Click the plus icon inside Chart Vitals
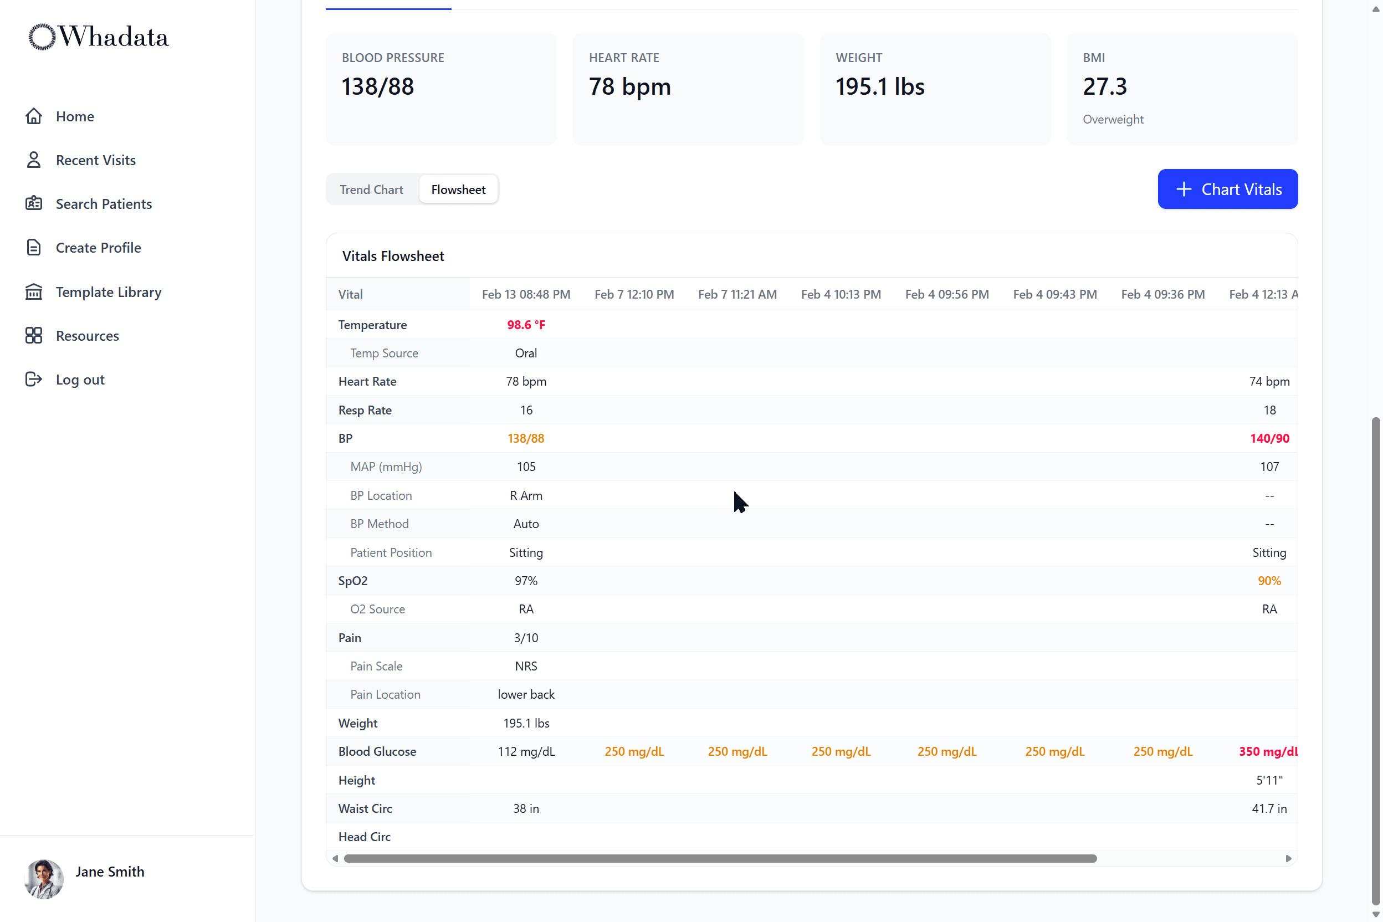This screenshot has width=1383, height=922. point(1184,189)
